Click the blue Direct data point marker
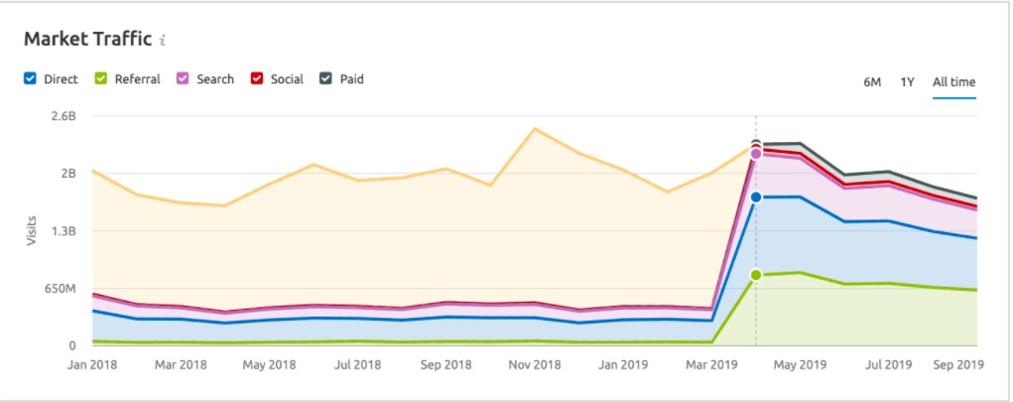The height and width of the screenshot is (402, 1013). [756, 198]
